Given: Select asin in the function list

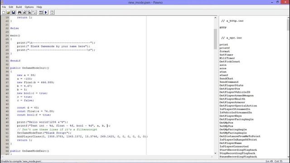Looking at the screenshot, I should (x=223, y=65).
